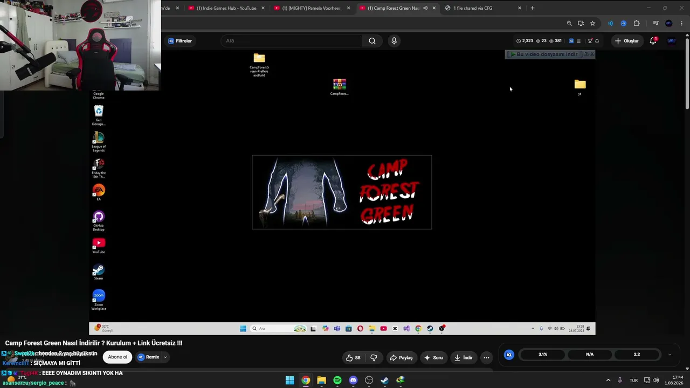Click the 2,323 clock stat
This screenshot has width=690, height=388.
click(525, 41)
